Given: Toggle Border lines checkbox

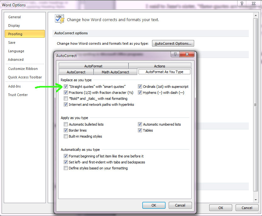Looking at the screenshot, I should [66, 130].
